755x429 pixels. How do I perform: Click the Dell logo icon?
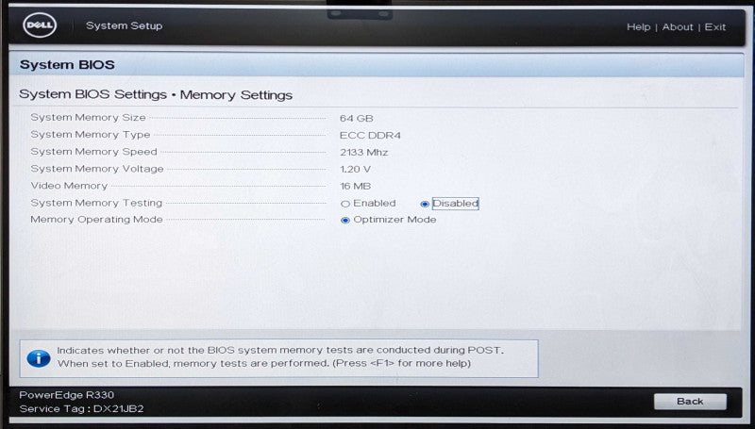click(40, 25)
